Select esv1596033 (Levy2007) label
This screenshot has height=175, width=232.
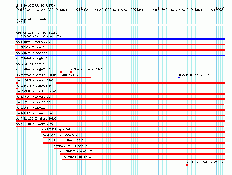tap(76, 151)
